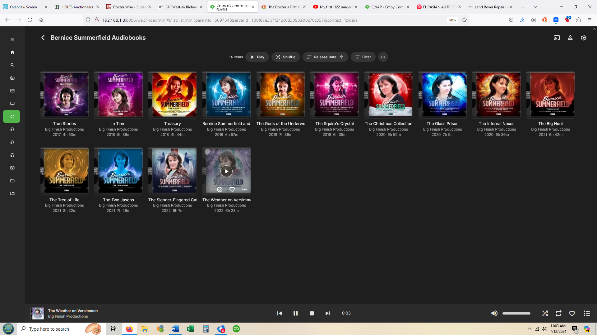Stop playback with stop button

(x=312, y=313)
